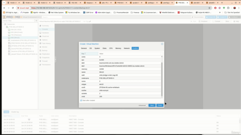Edit tags with the pencil icon
The image size is (241, 135).
[x=90, y=21]
